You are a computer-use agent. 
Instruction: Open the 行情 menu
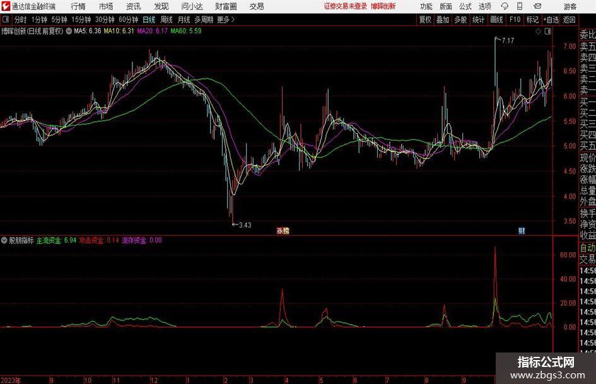(x=78, y=6)
